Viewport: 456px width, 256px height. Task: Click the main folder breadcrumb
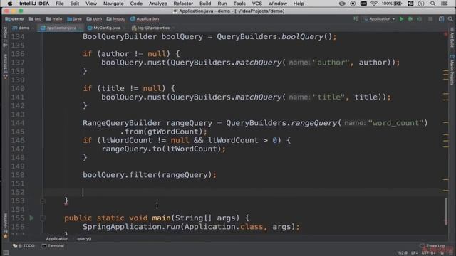tap(54, 19)
